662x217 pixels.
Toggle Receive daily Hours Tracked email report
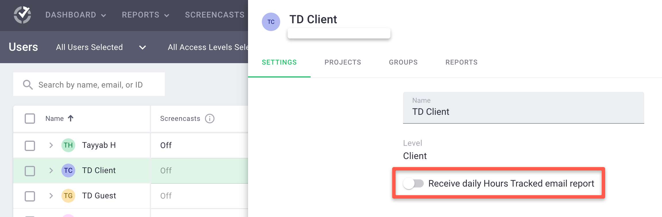413,183
